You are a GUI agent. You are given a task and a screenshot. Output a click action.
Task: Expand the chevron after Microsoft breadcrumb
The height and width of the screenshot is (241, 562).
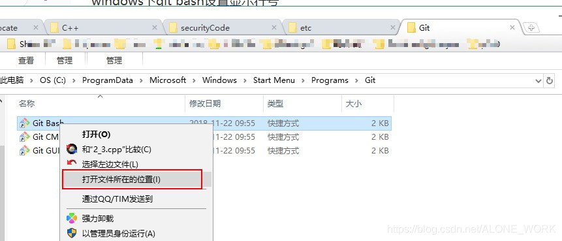coord(194,81)
